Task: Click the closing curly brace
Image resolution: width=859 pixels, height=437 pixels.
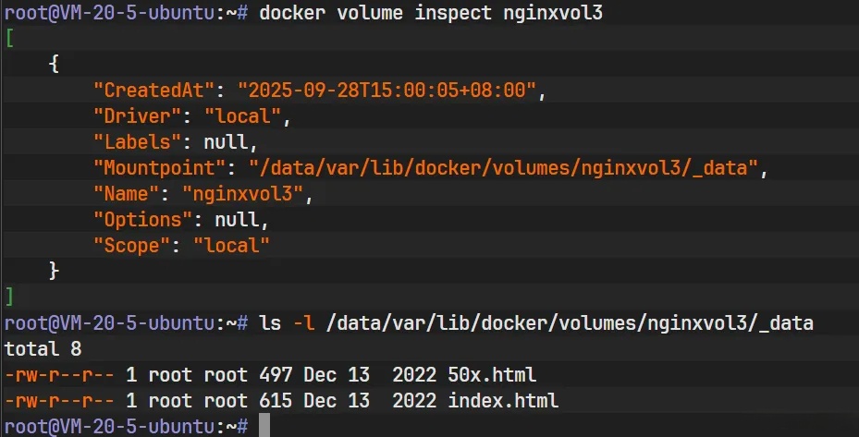Action: pos(54,271)
